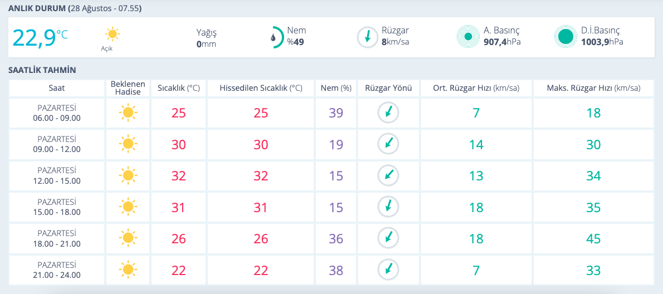Click the wind direction icon for 09.00 - 12.00
663x294 pixels.
point(388,144)
